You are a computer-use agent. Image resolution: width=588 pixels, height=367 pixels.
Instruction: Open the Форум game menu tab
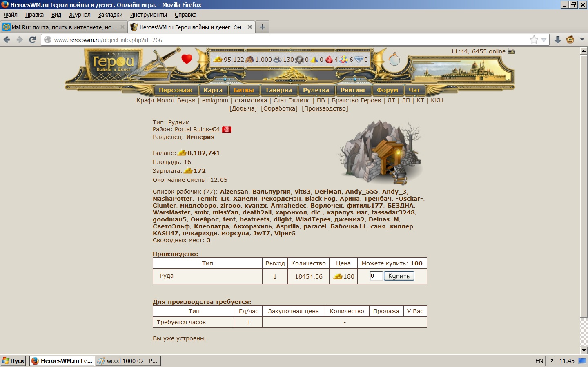pos(388,90)
